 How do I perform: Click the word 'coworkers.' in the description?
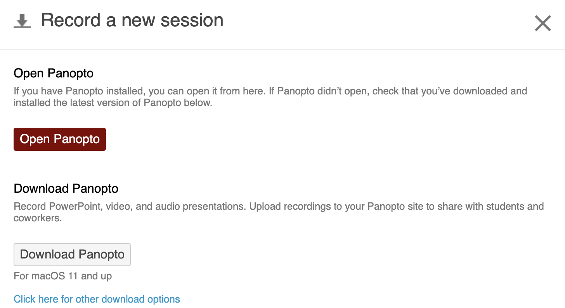(38, 218)
